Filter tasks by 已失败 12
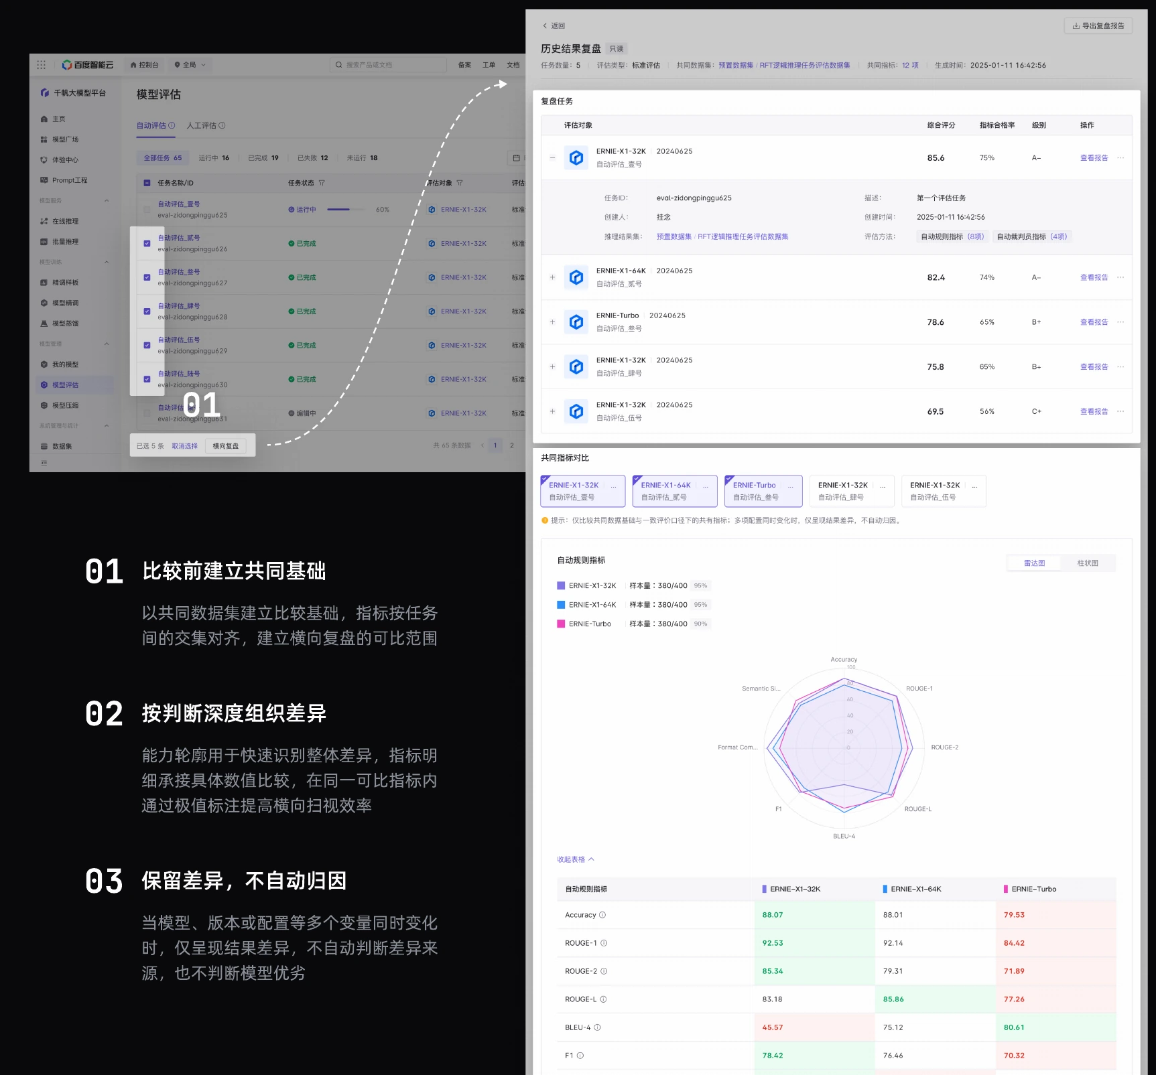 click(x=313, y=158)
